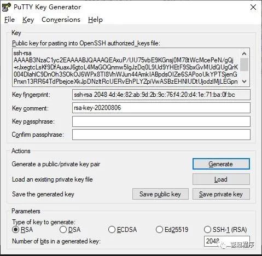Screen dimensions: 262x256
Task: Click the Key comment field
Action: 161,108
